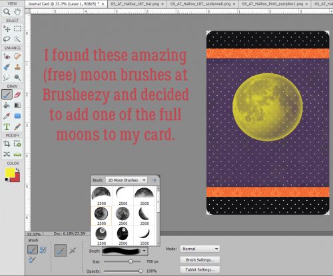Click the red background color swatch
The width and height of the screenshot is (333, 276).
(16, 178)
